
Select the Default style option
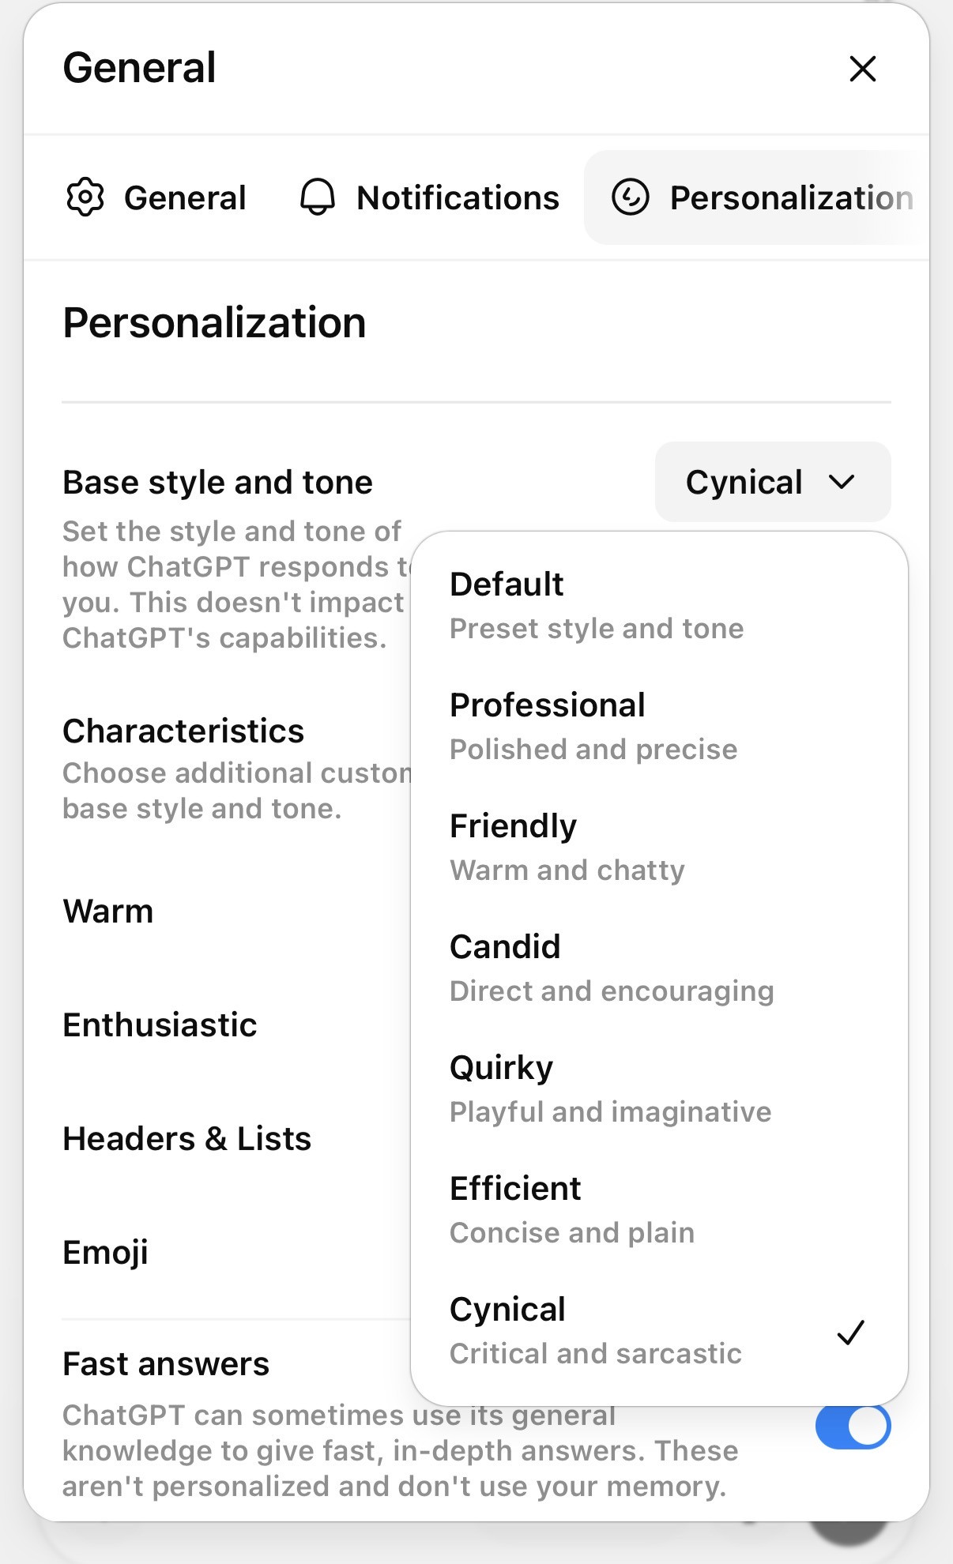[x=659, y=606]
